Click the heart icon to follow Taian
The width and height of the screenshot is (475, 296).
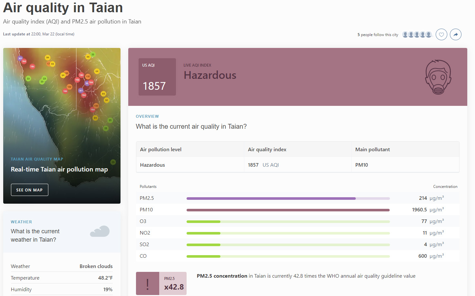click(441, 34)
